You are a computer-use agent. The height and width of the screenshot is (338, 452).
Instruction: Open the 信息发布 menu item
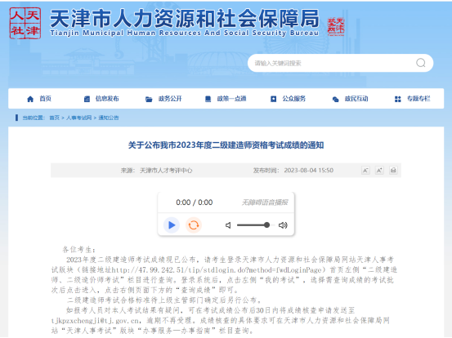click(107, 99)
